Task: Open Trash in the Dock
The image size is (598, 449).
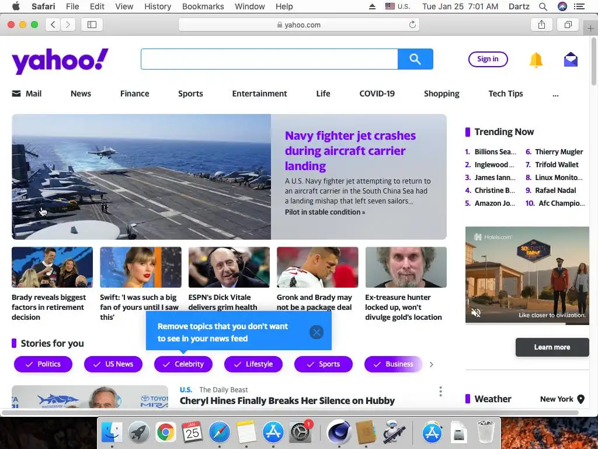Action: coord(485,432)
